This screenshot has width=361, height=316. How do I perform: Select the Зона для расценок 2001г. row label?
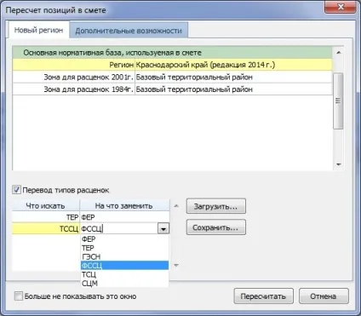pos(74,77)
